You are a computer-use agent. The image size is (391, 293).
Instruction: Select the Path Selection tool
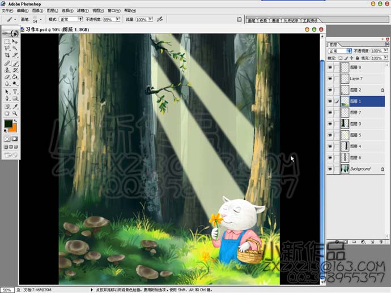pyautogui.click(x=7, y=92)
